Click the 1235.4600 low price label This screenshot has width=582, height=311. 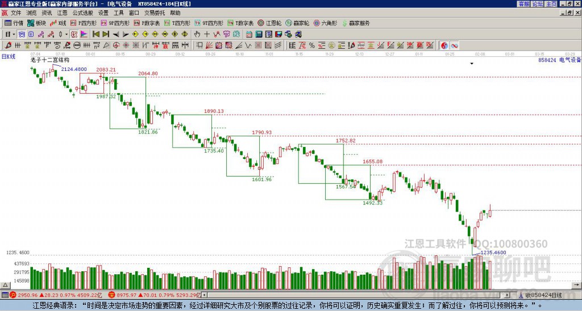pos(493,253)
